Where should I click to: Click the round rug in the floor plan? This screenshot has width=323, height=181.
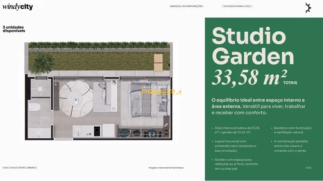coord(76,99)
